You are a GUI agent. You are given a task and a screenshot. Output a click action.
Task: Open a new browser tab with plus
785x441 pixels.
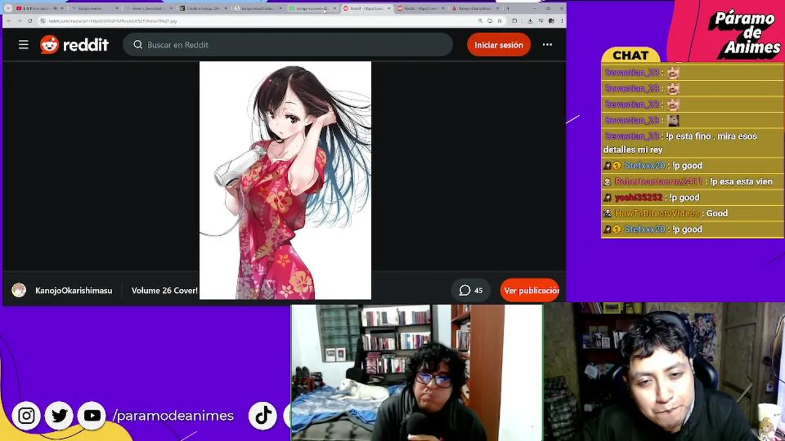point(508,9)
